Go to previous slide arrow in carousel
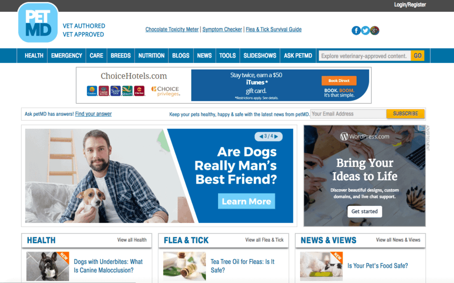Image resolution: width=454 pixels, height=283 pixels. coord(261,137)
